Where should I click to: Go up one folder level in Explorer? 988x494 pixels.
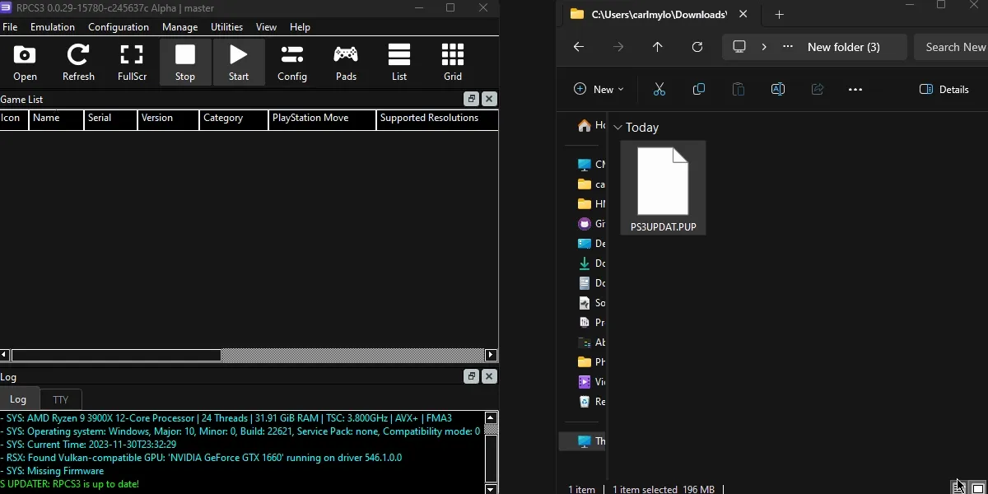[657, 47]
